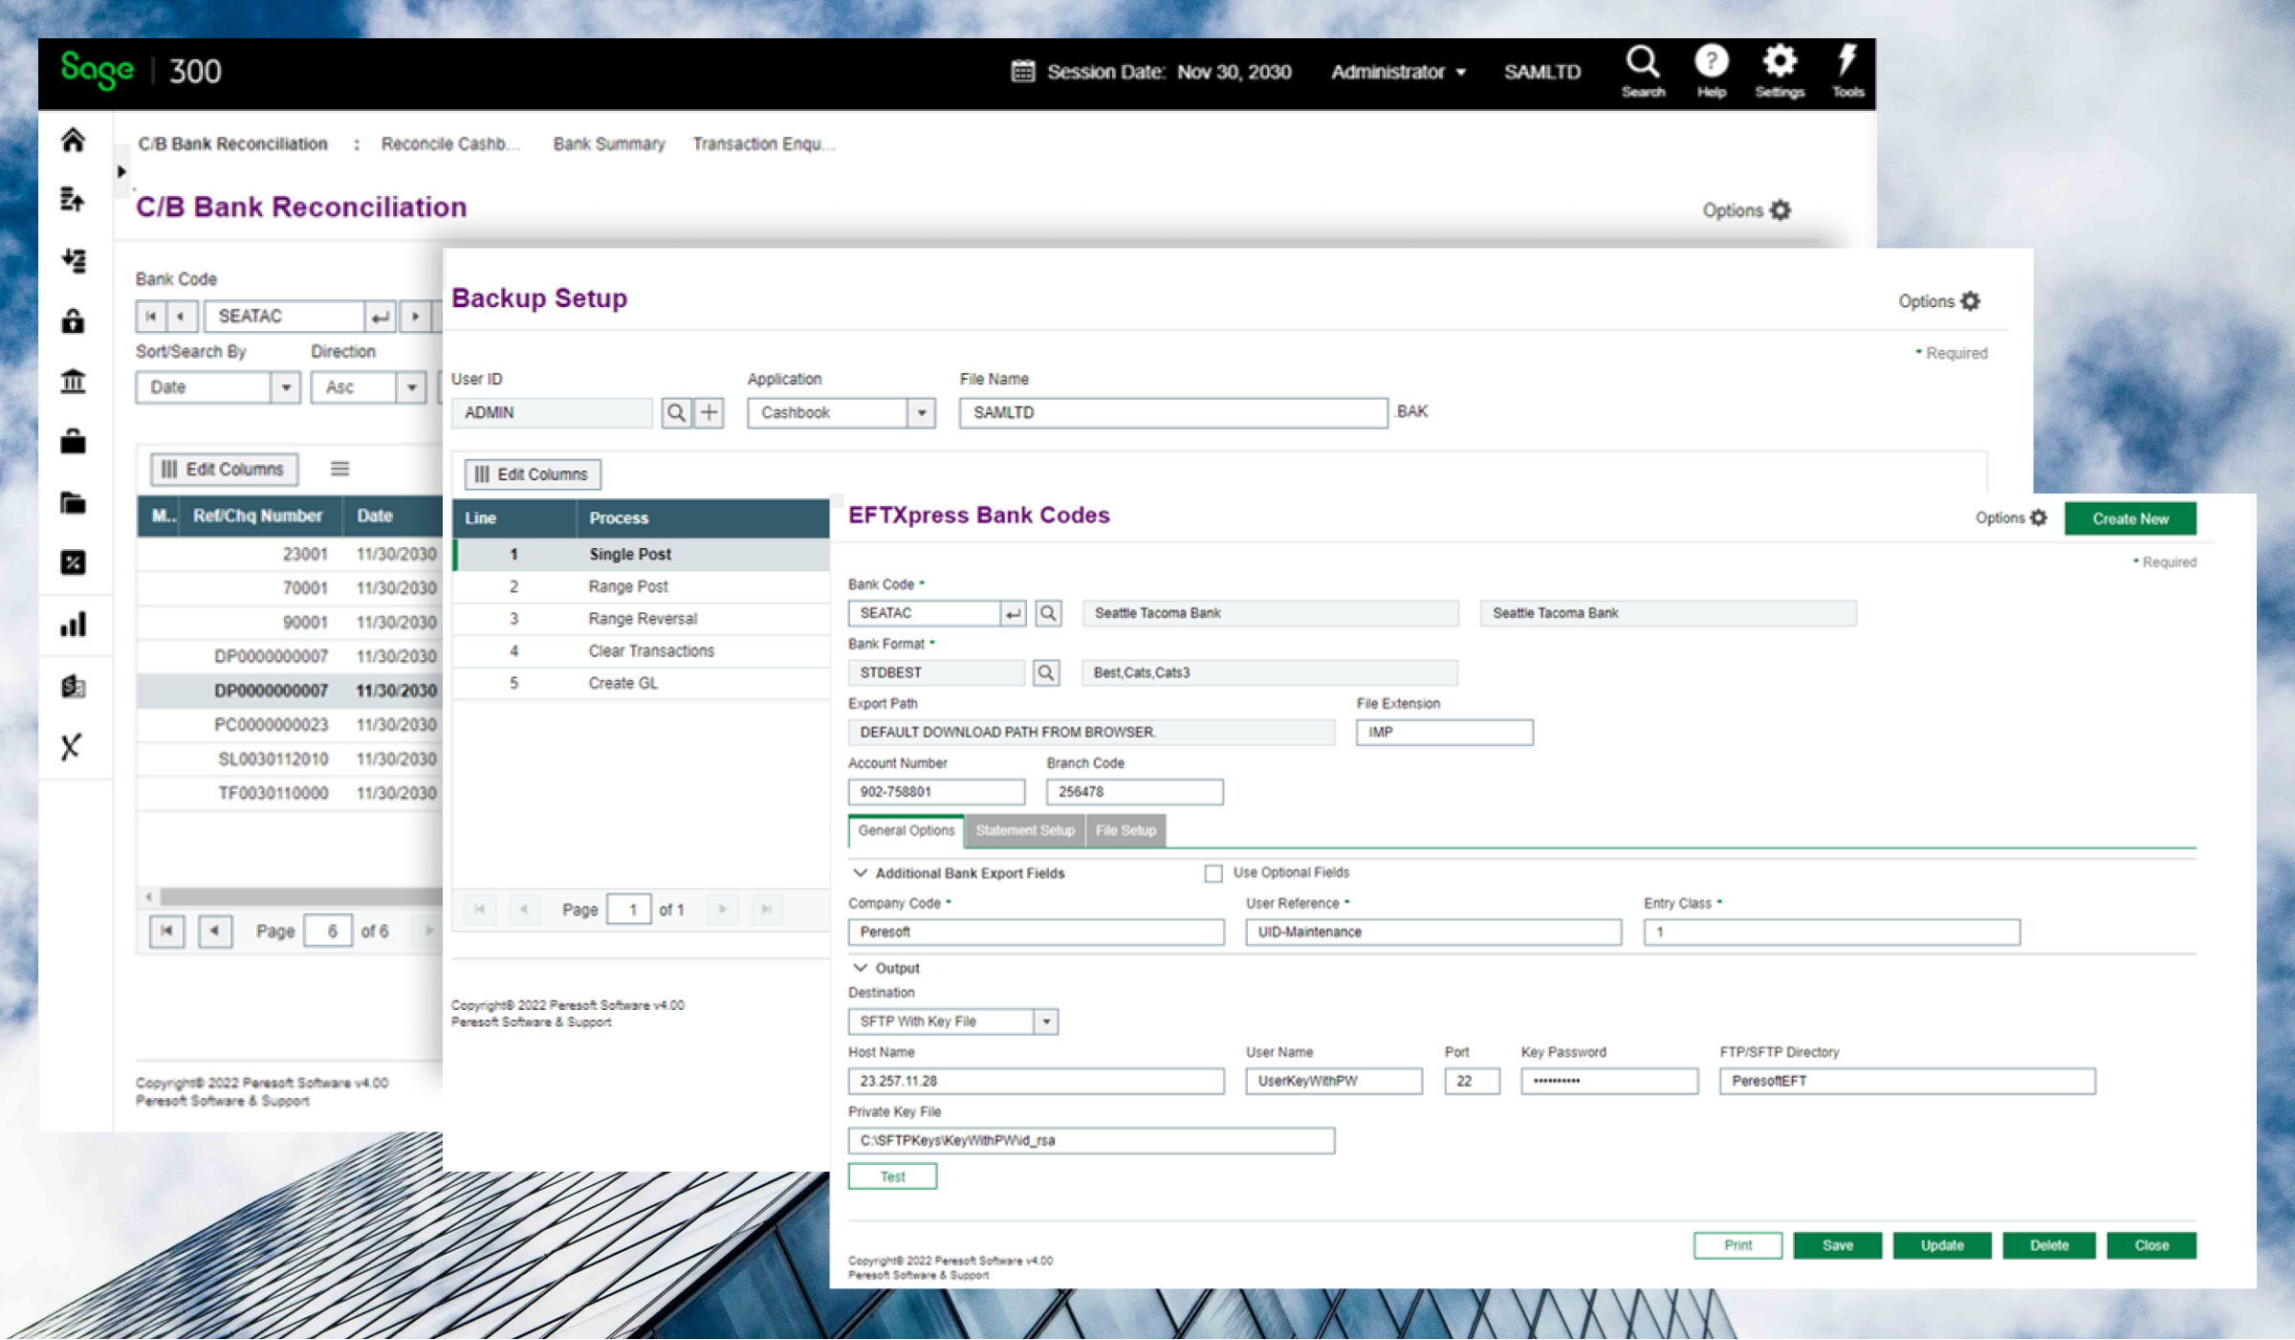Click hamburger menu icon beside Edit Columns
2295x1340 pixels.
(339, 469)
